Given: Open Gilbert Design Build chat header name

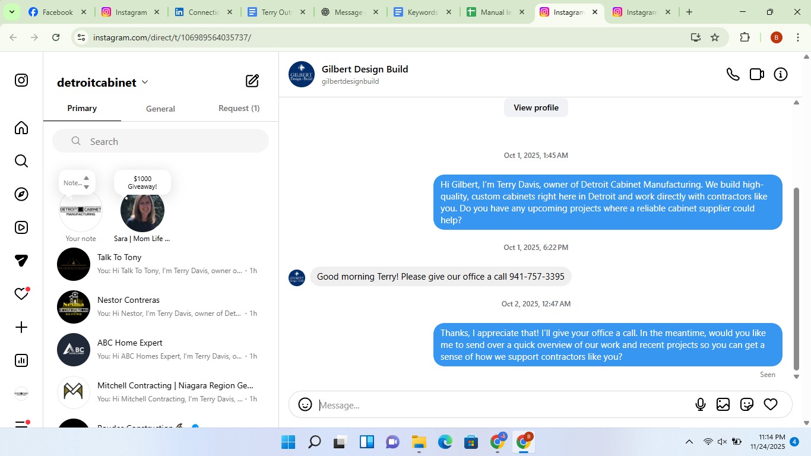Looking at the screenshot, I should click(365, 69).
